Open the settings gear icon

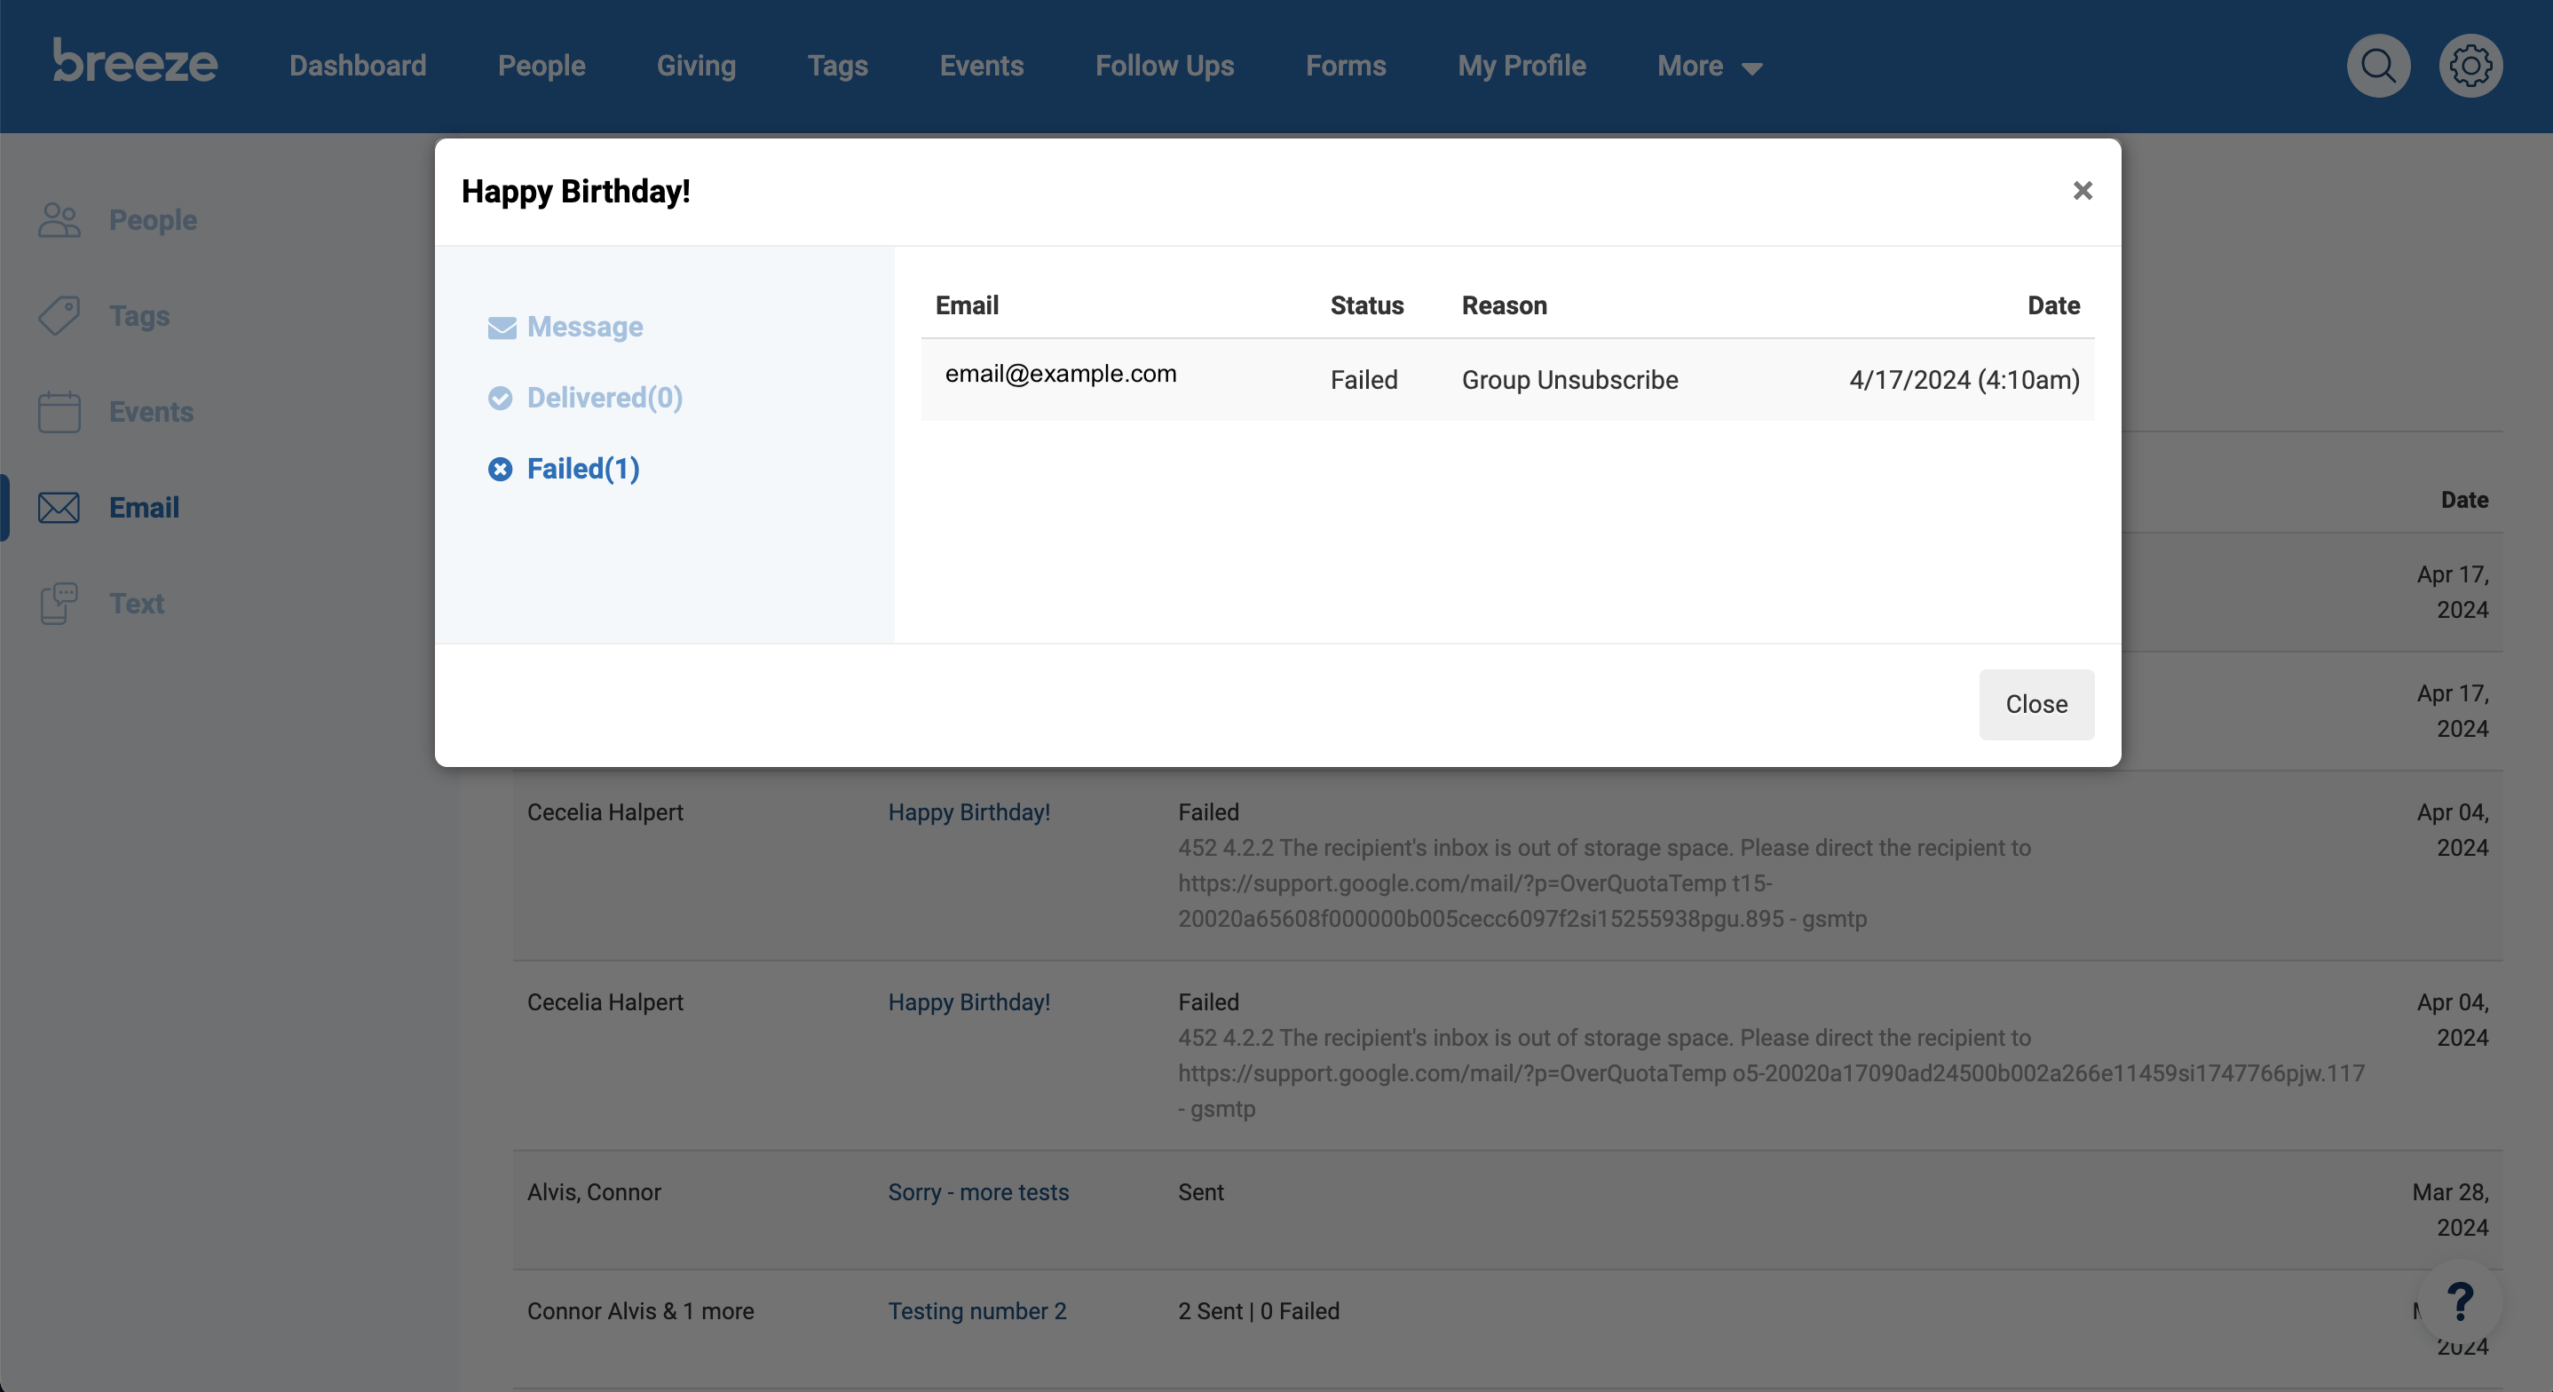point(2470,66)
